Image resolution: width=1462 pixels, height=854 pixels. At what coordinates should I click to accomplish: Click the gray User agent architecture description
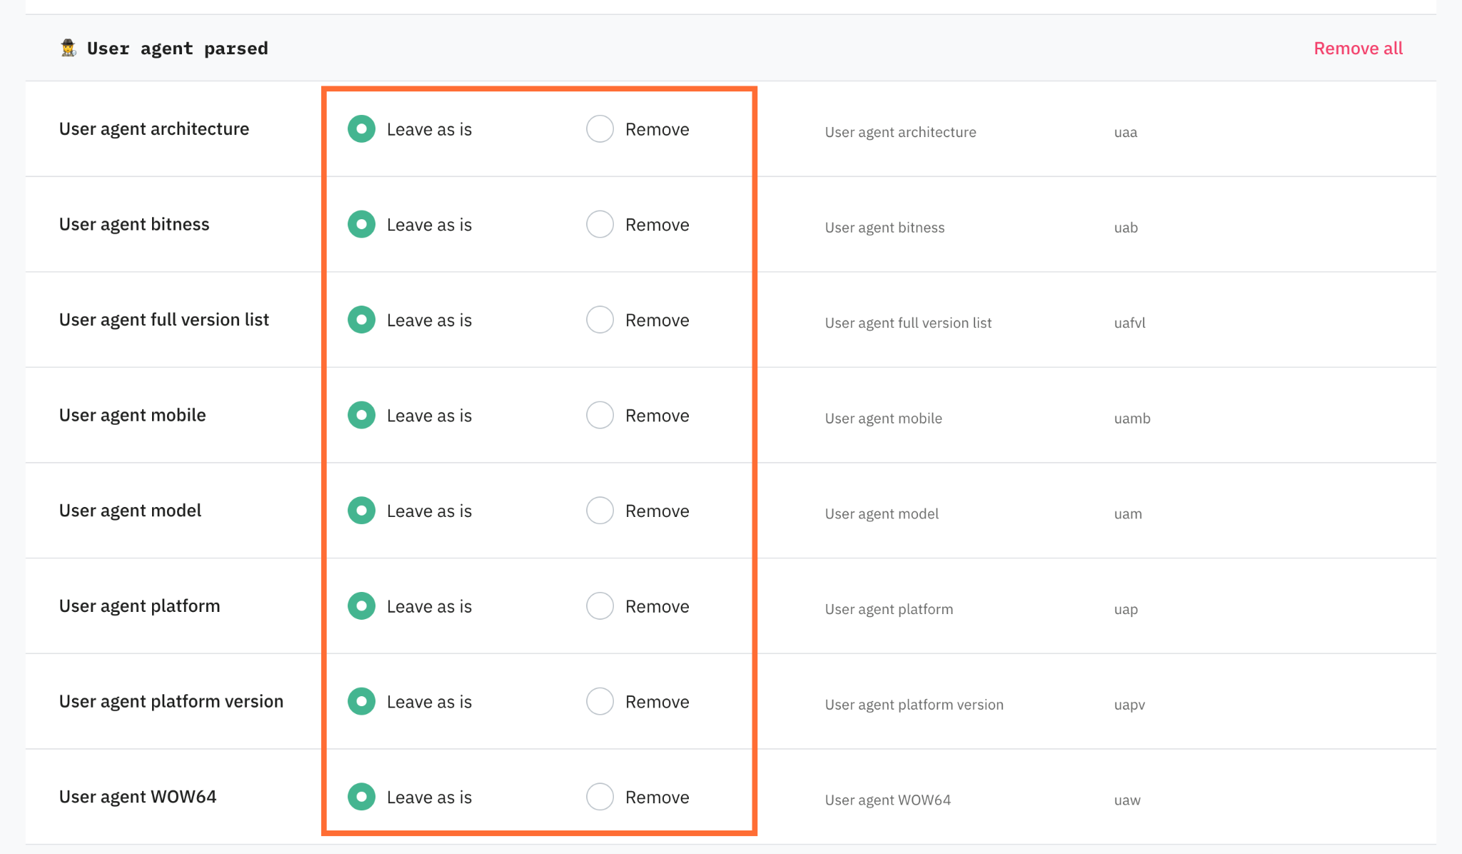(x=900, y=132)
